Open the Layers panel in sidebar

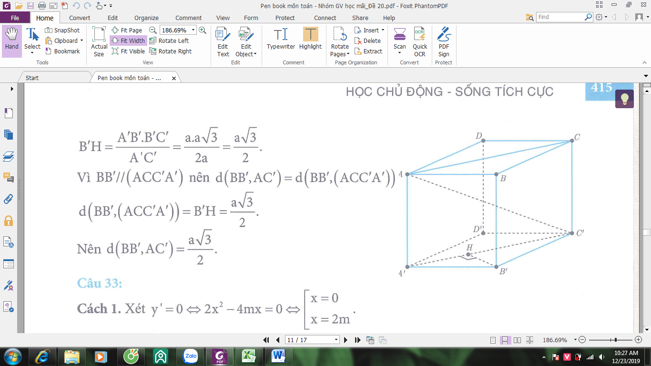9,156
